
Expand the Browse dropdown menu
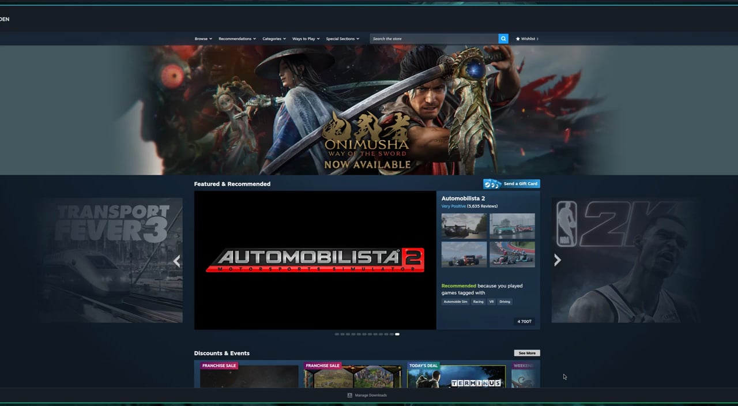coord(204,39)
